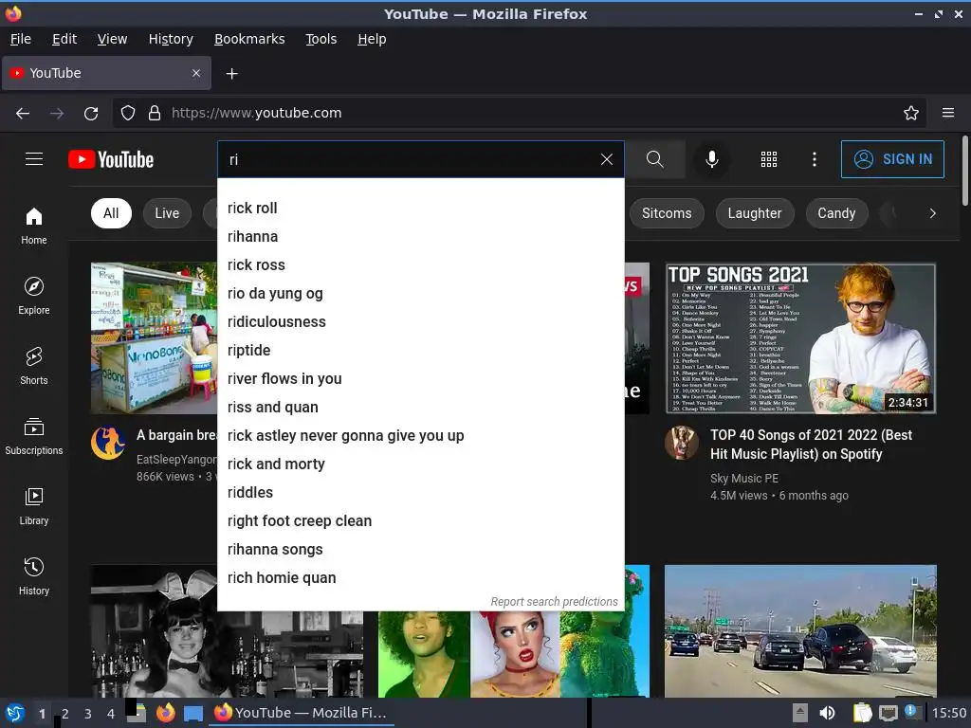Go back with Firefox back arrow

point(23,114)
